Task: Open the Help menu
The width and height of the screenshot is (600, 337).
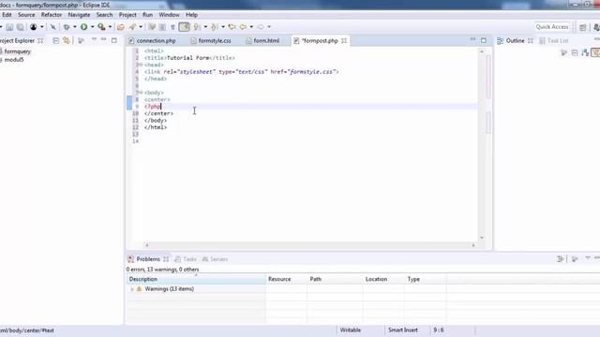Action: click(191, 15)
